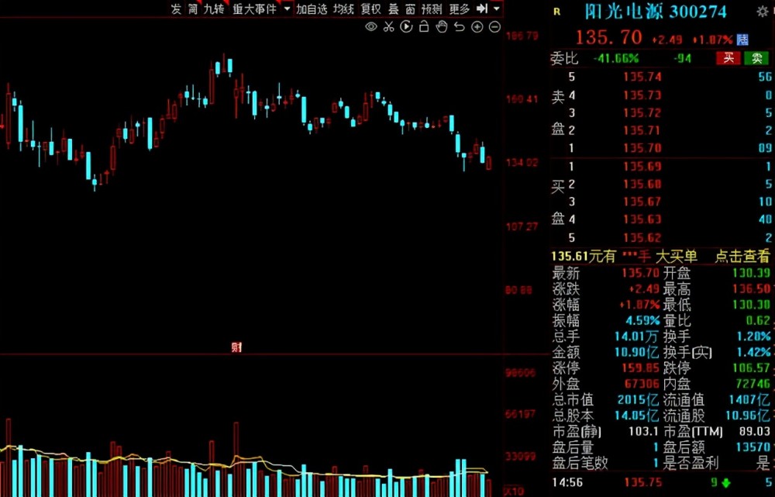Click buy level 1 price 135.69
775x497 pixels.
(642, 167)
